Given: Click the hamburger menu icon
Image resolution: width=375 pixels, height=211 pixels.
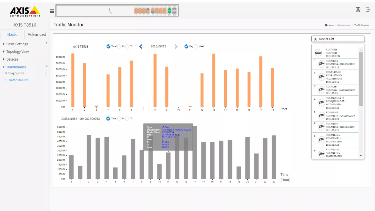Looking at the screenshot, I should tap(52, 11).
